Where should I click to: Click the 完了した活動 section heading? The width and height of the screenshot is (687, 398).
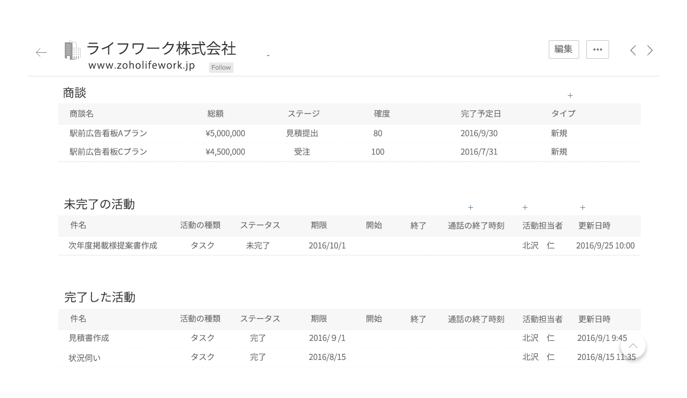coord(100,297)
